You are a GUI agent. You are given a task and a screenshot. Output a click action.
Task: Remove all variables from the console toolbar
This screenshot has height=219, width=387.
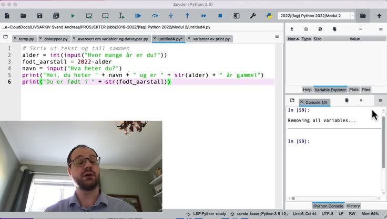click(347, 100)
